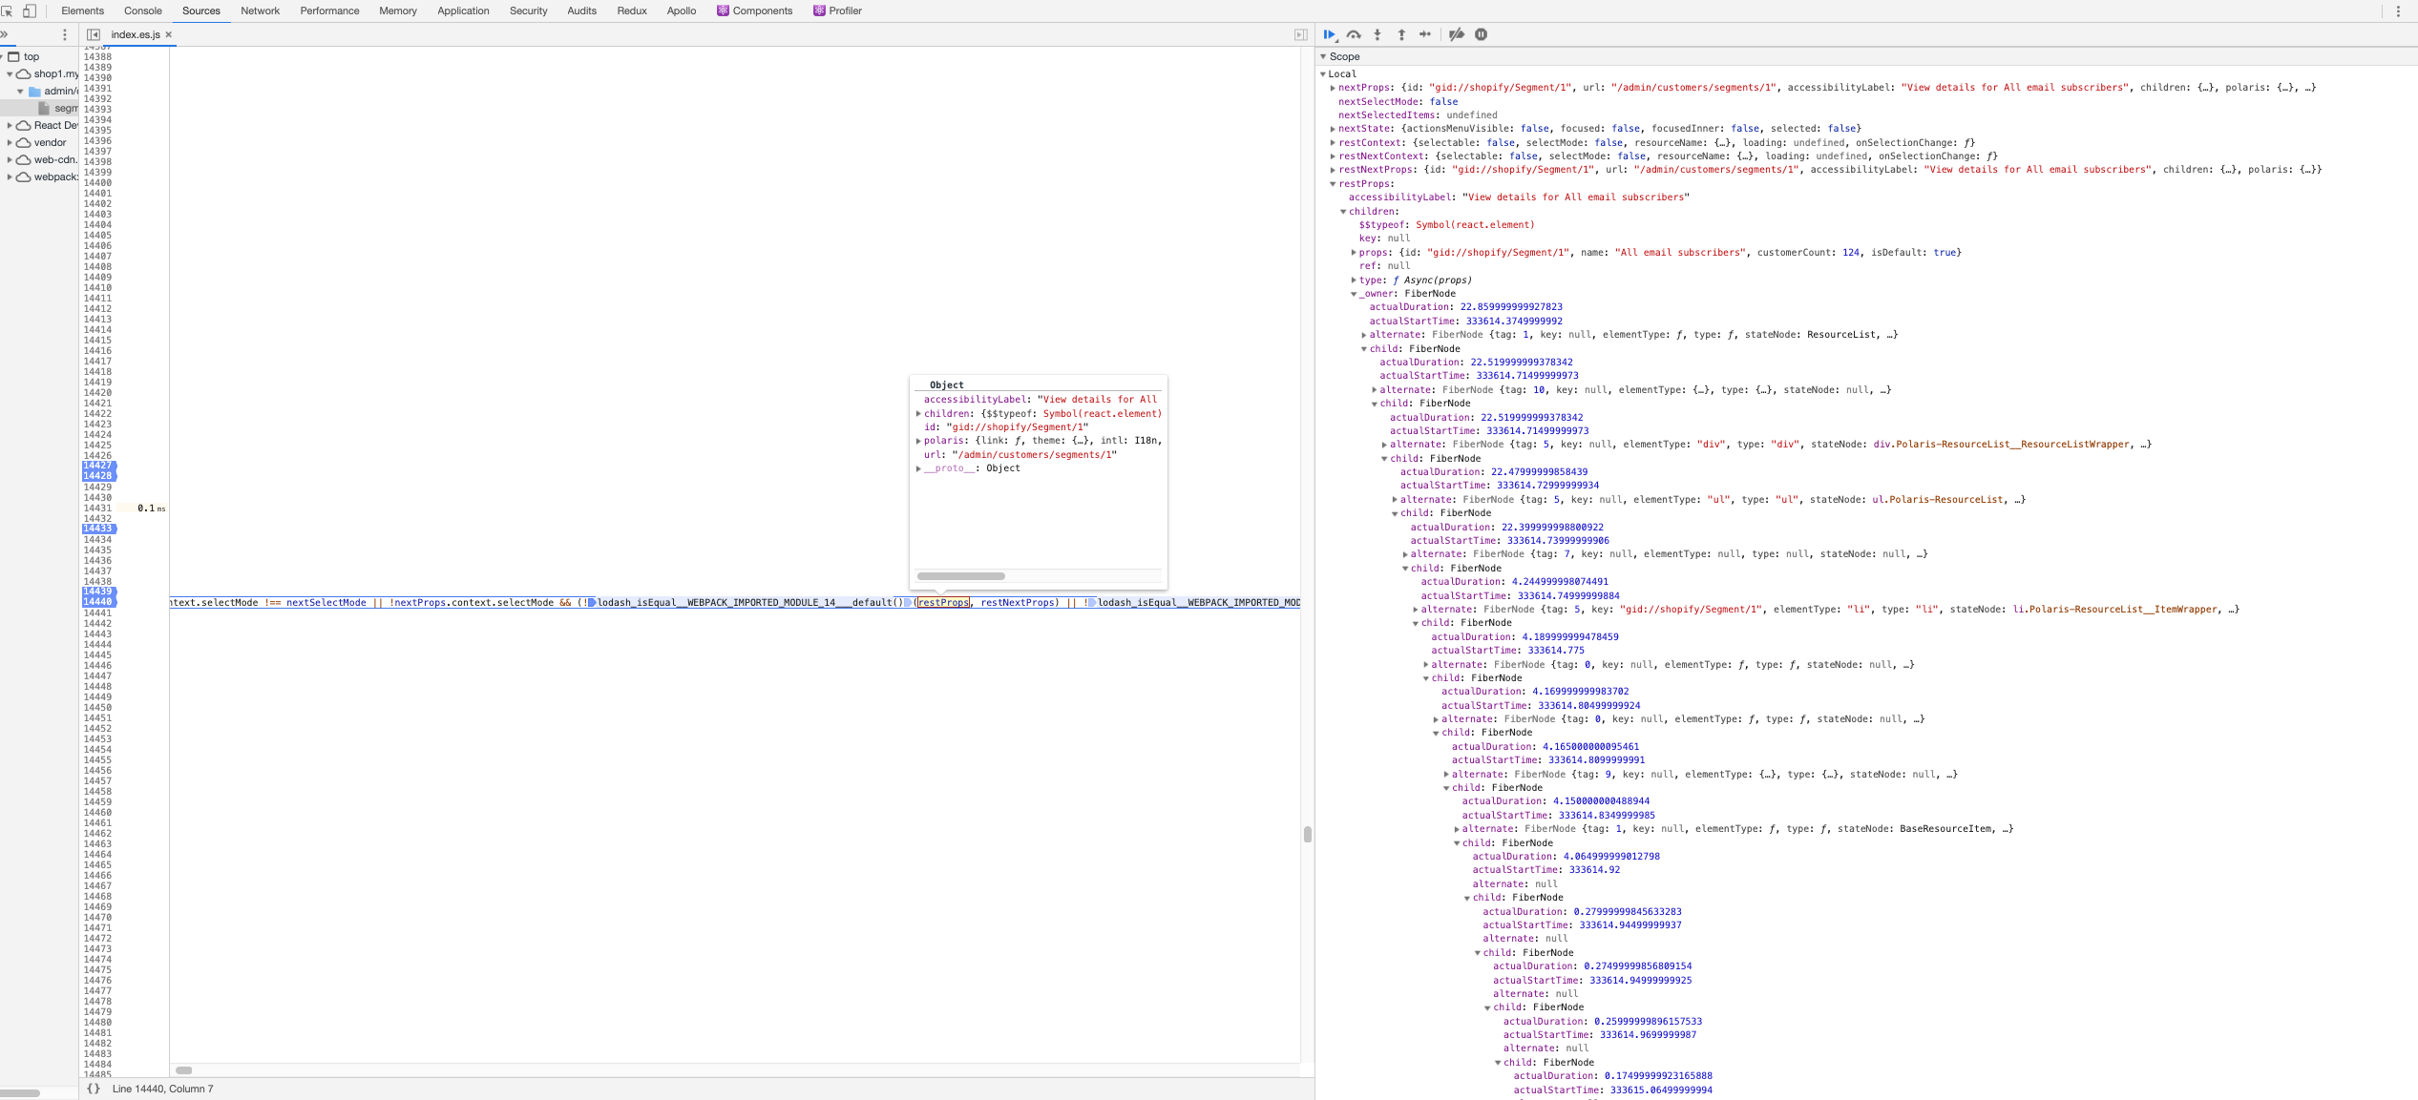Resume script execution in the debugger
This screenshot has height=1100, width=2418.
click(x=1329, y=34)
